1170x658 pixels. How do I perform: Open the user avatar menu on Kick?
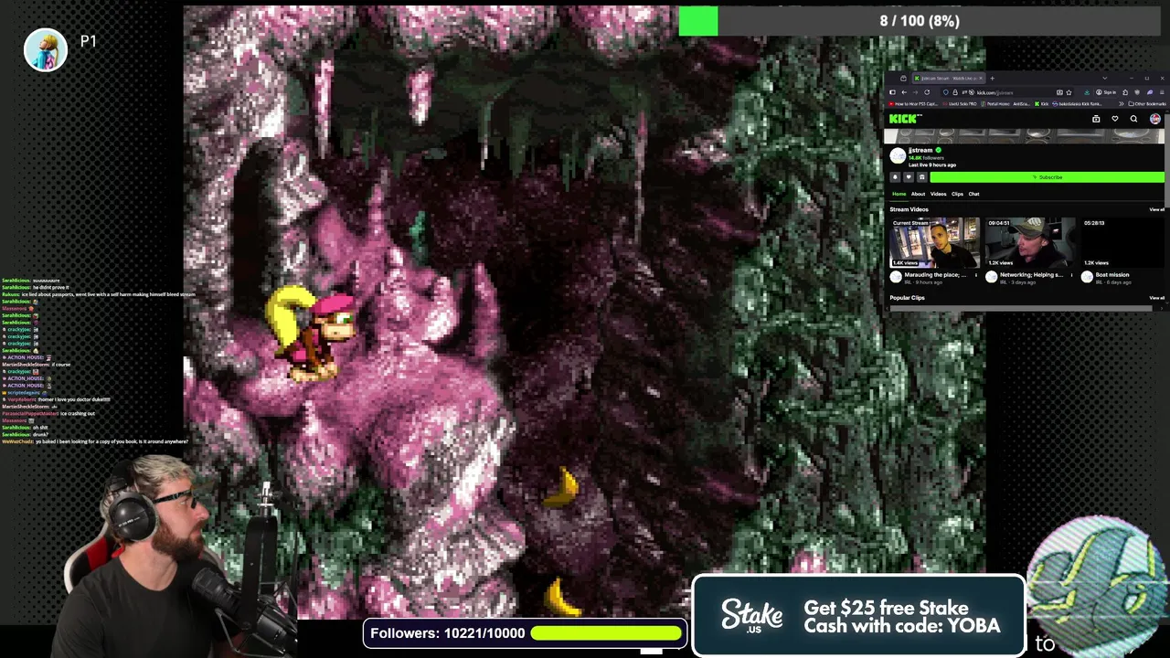[x=1155, y=119]
